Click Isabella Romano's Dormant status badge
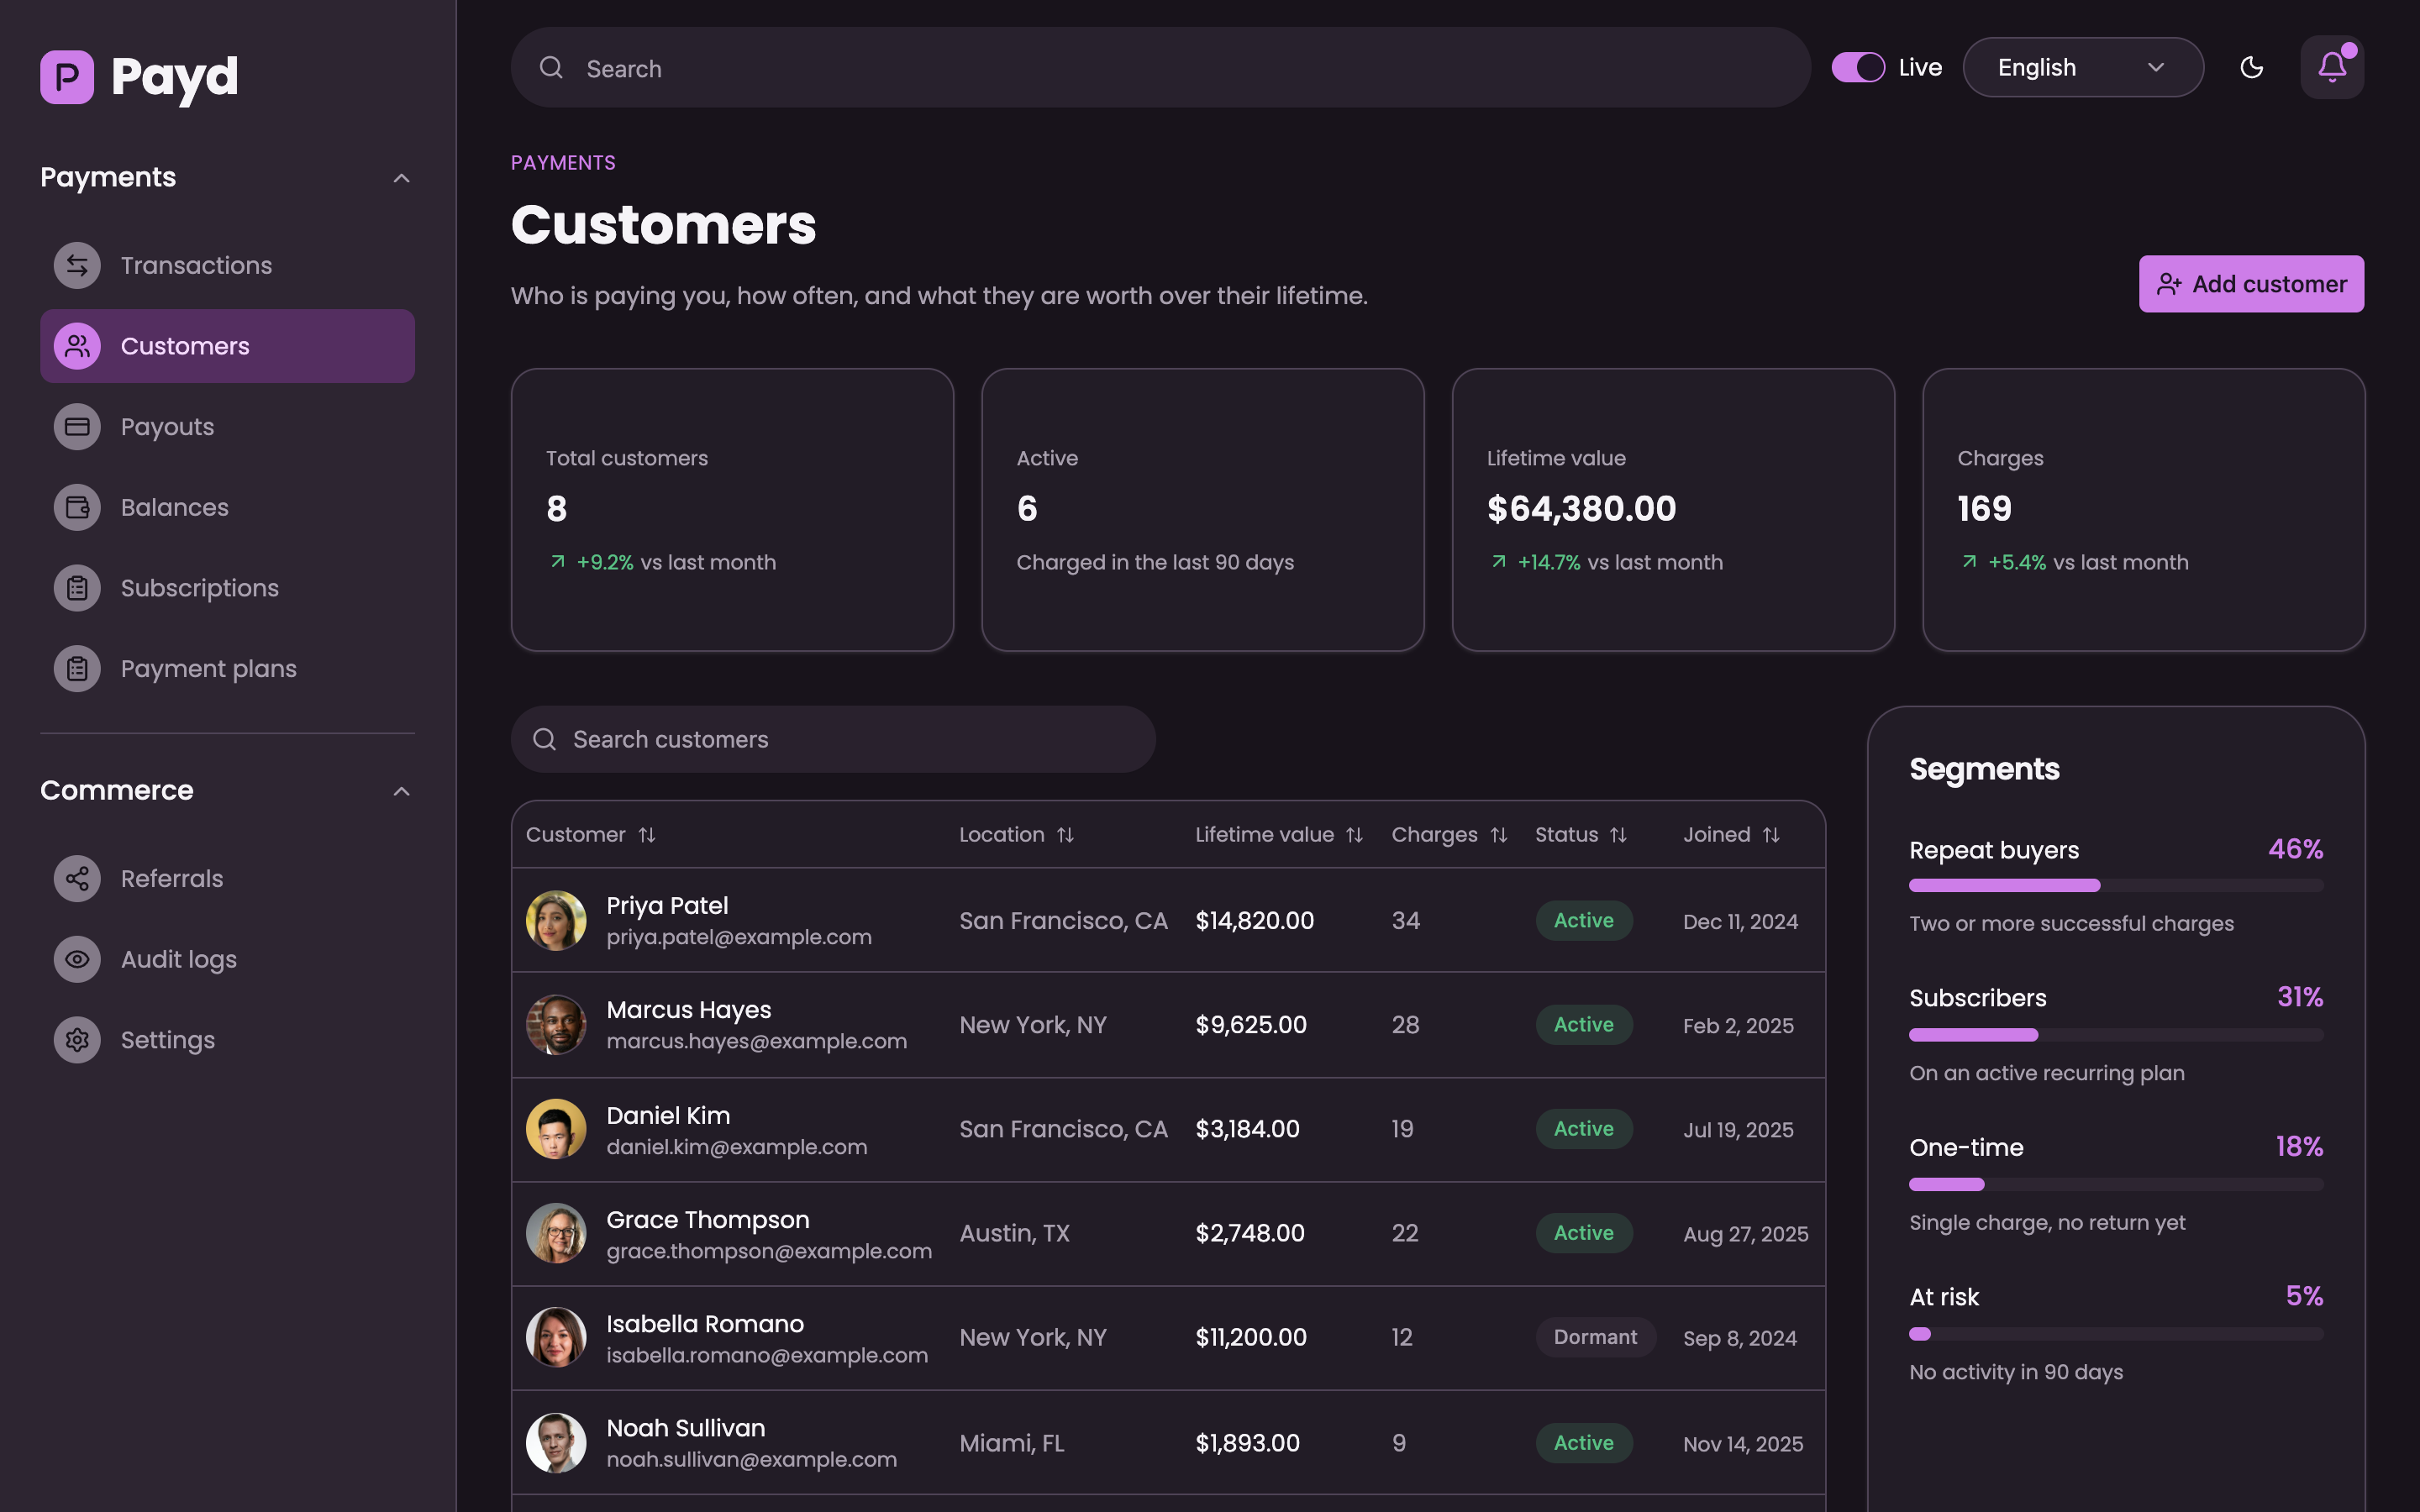The width and height of the screenshot is (2420, 1512). click(1595, 1337)
